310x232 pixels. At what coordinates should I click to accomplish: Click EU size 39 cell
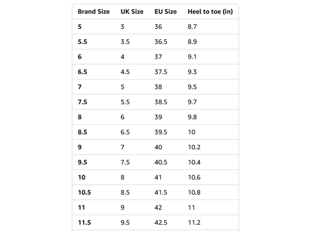click(158, 117)
